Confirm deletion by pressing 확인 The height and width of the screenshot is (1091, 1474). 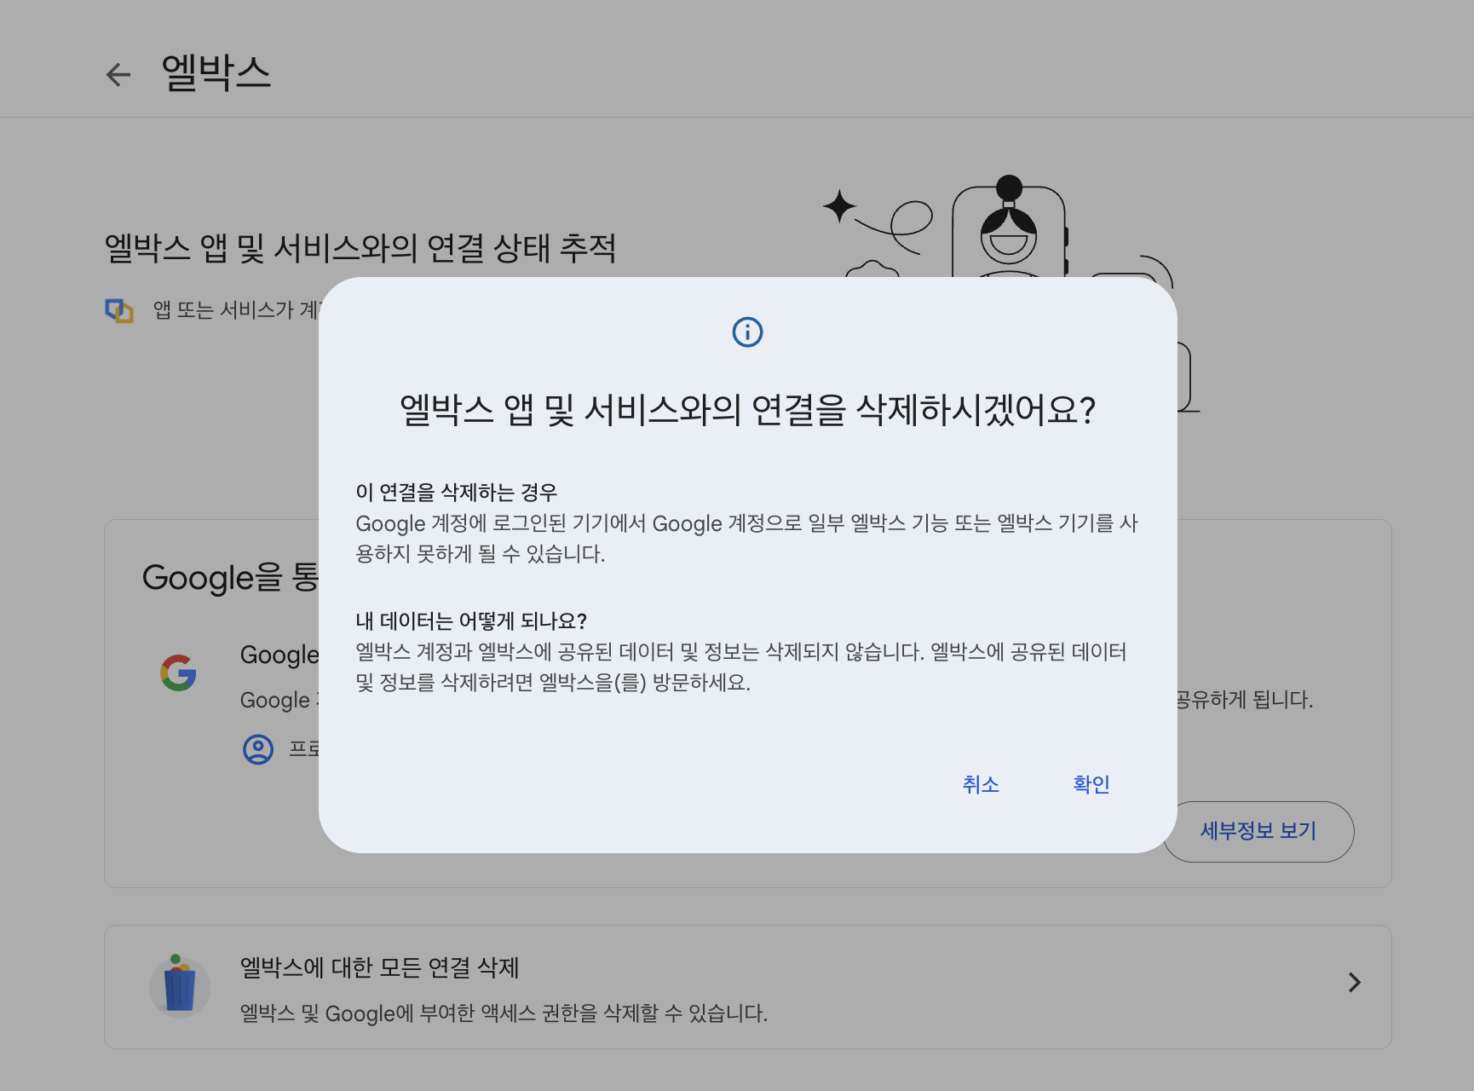(x=1091, y=784)
